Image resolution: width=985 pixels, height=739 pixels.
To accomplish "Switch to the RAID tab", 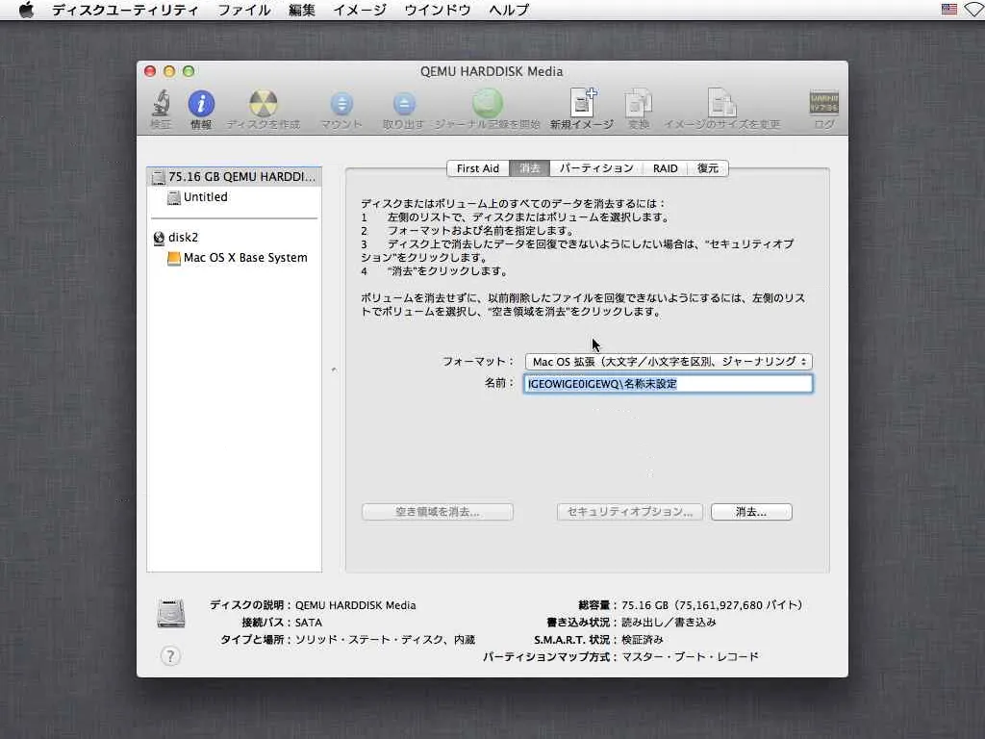I will click(x=665, y=168).
